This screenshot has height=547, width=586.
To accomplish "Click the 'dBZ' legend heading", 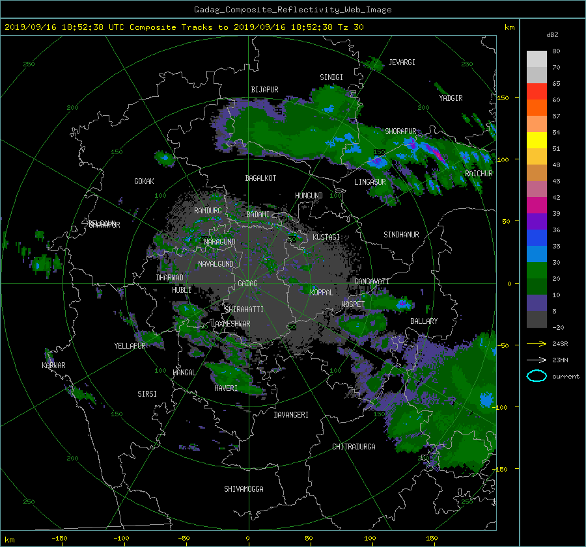I will pos(552,34).
